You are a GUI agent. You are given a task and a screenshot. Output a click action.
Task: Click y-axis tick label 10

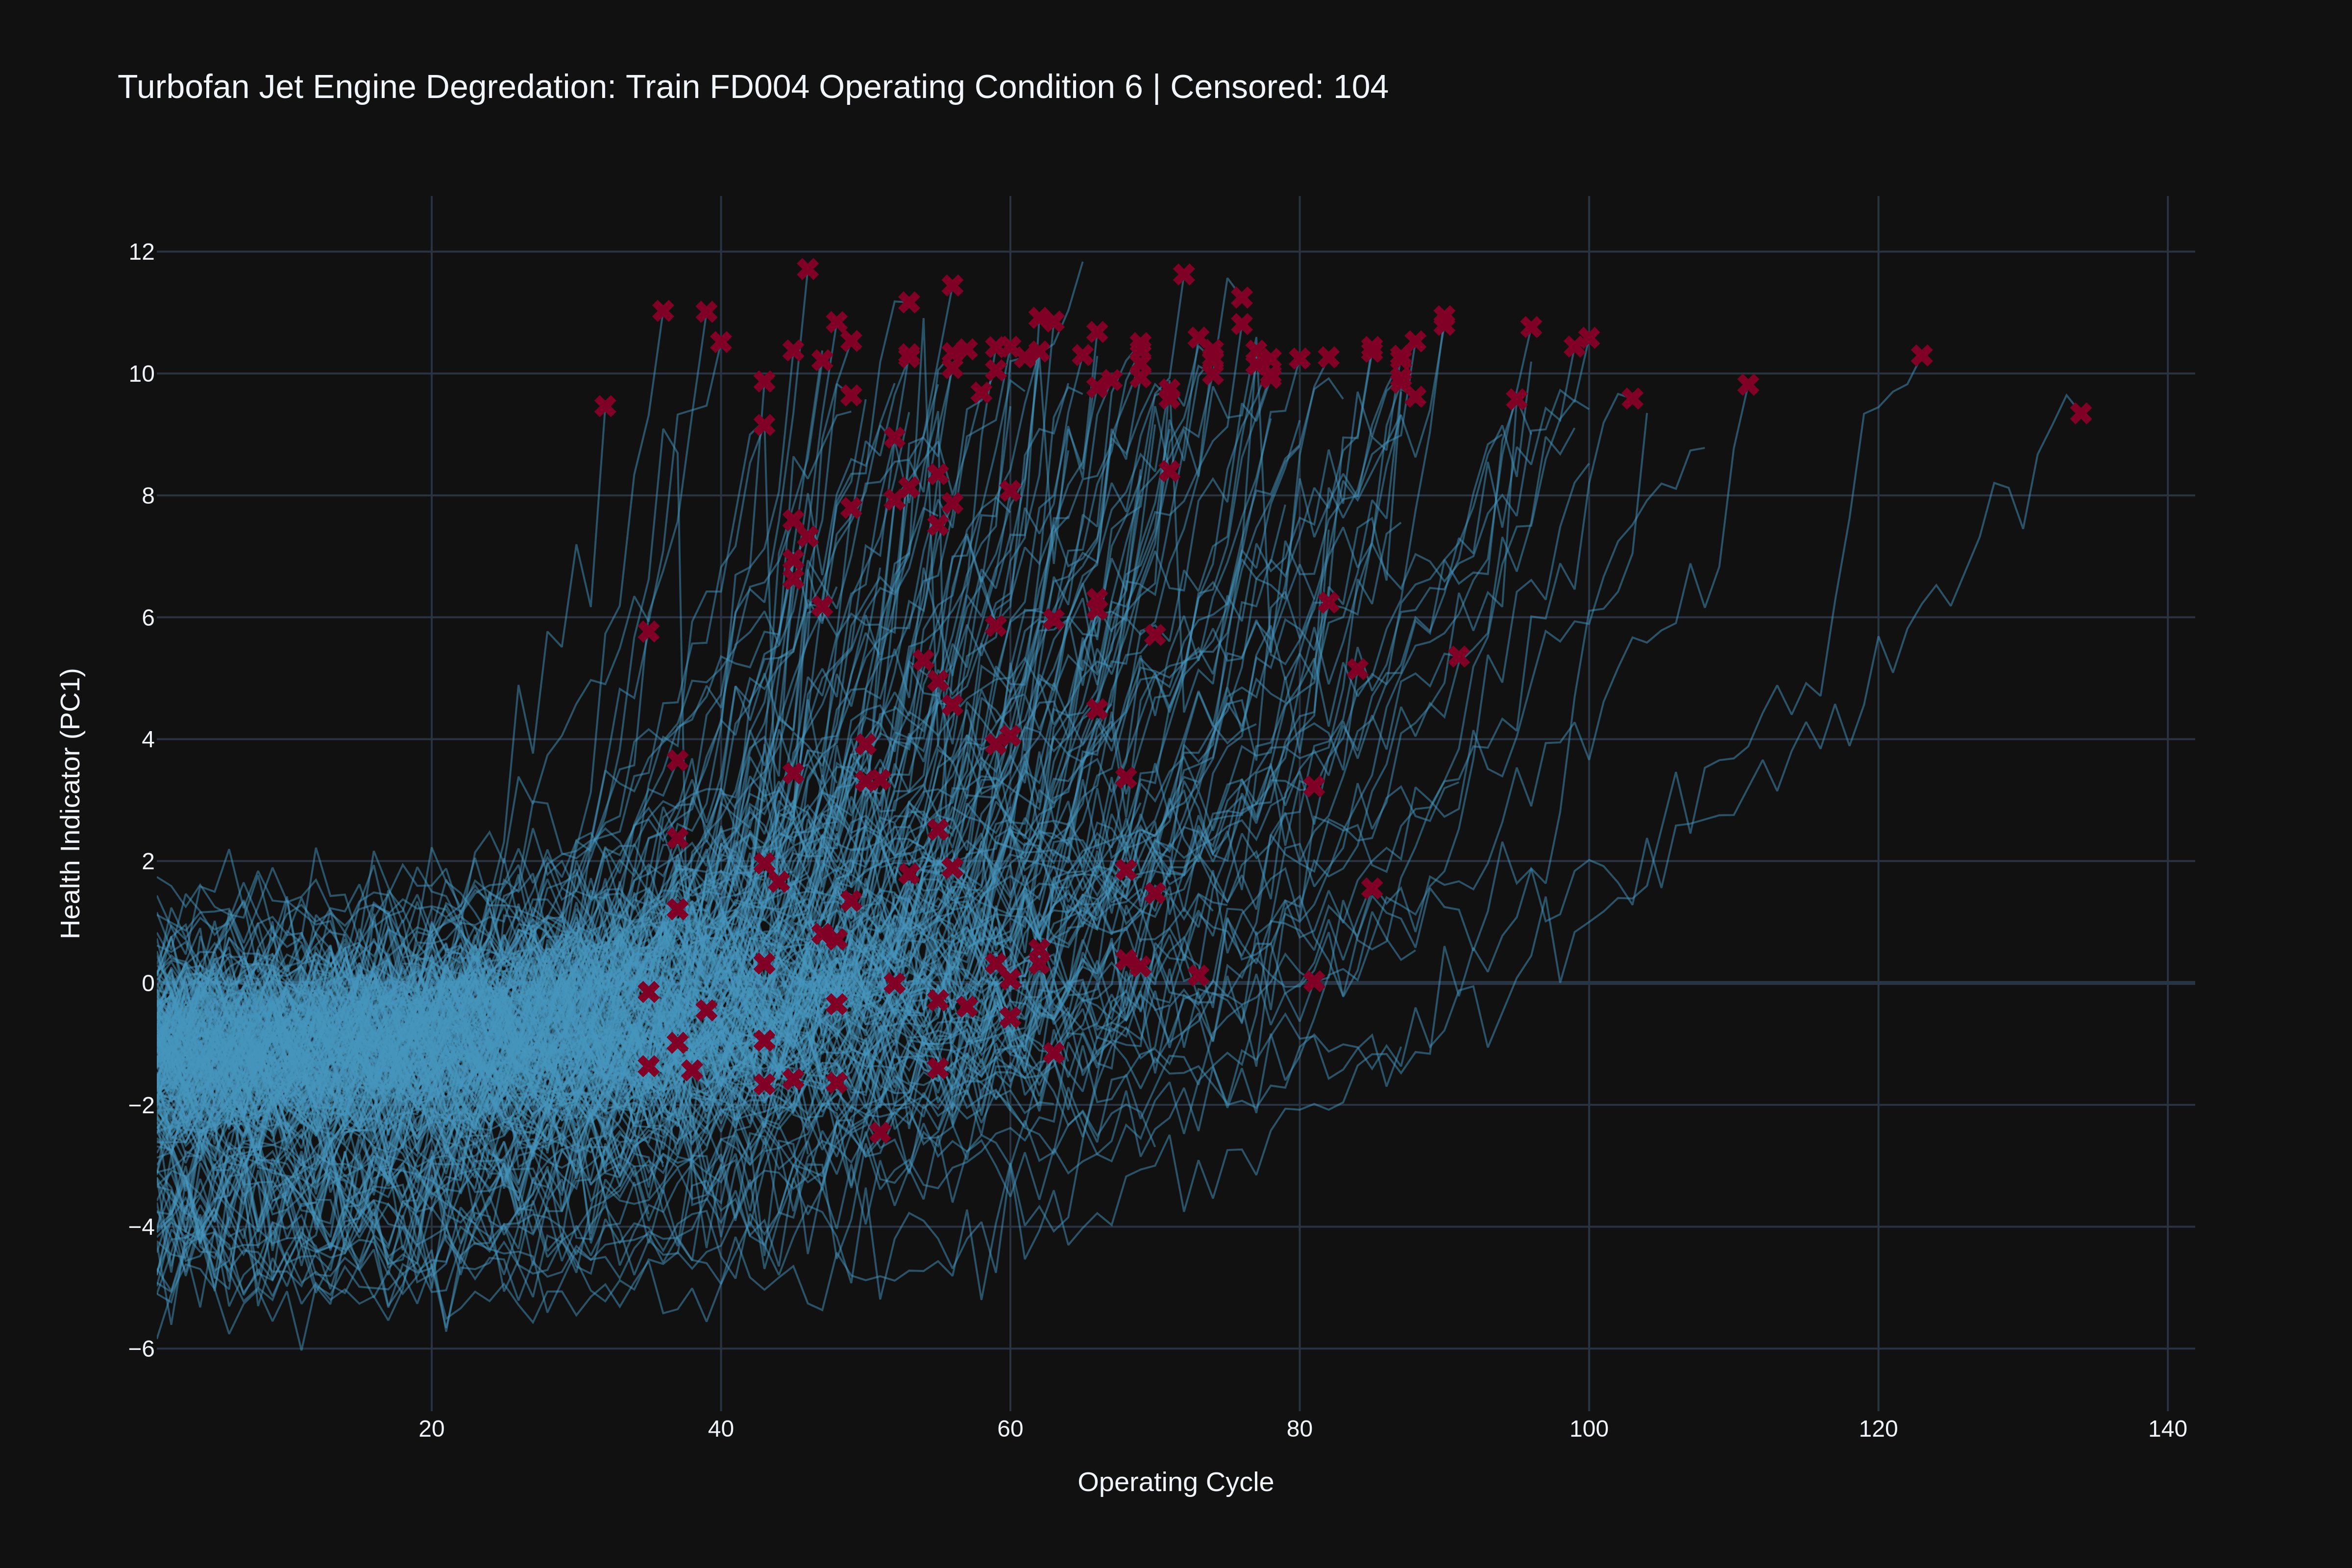tap(142, 374)
